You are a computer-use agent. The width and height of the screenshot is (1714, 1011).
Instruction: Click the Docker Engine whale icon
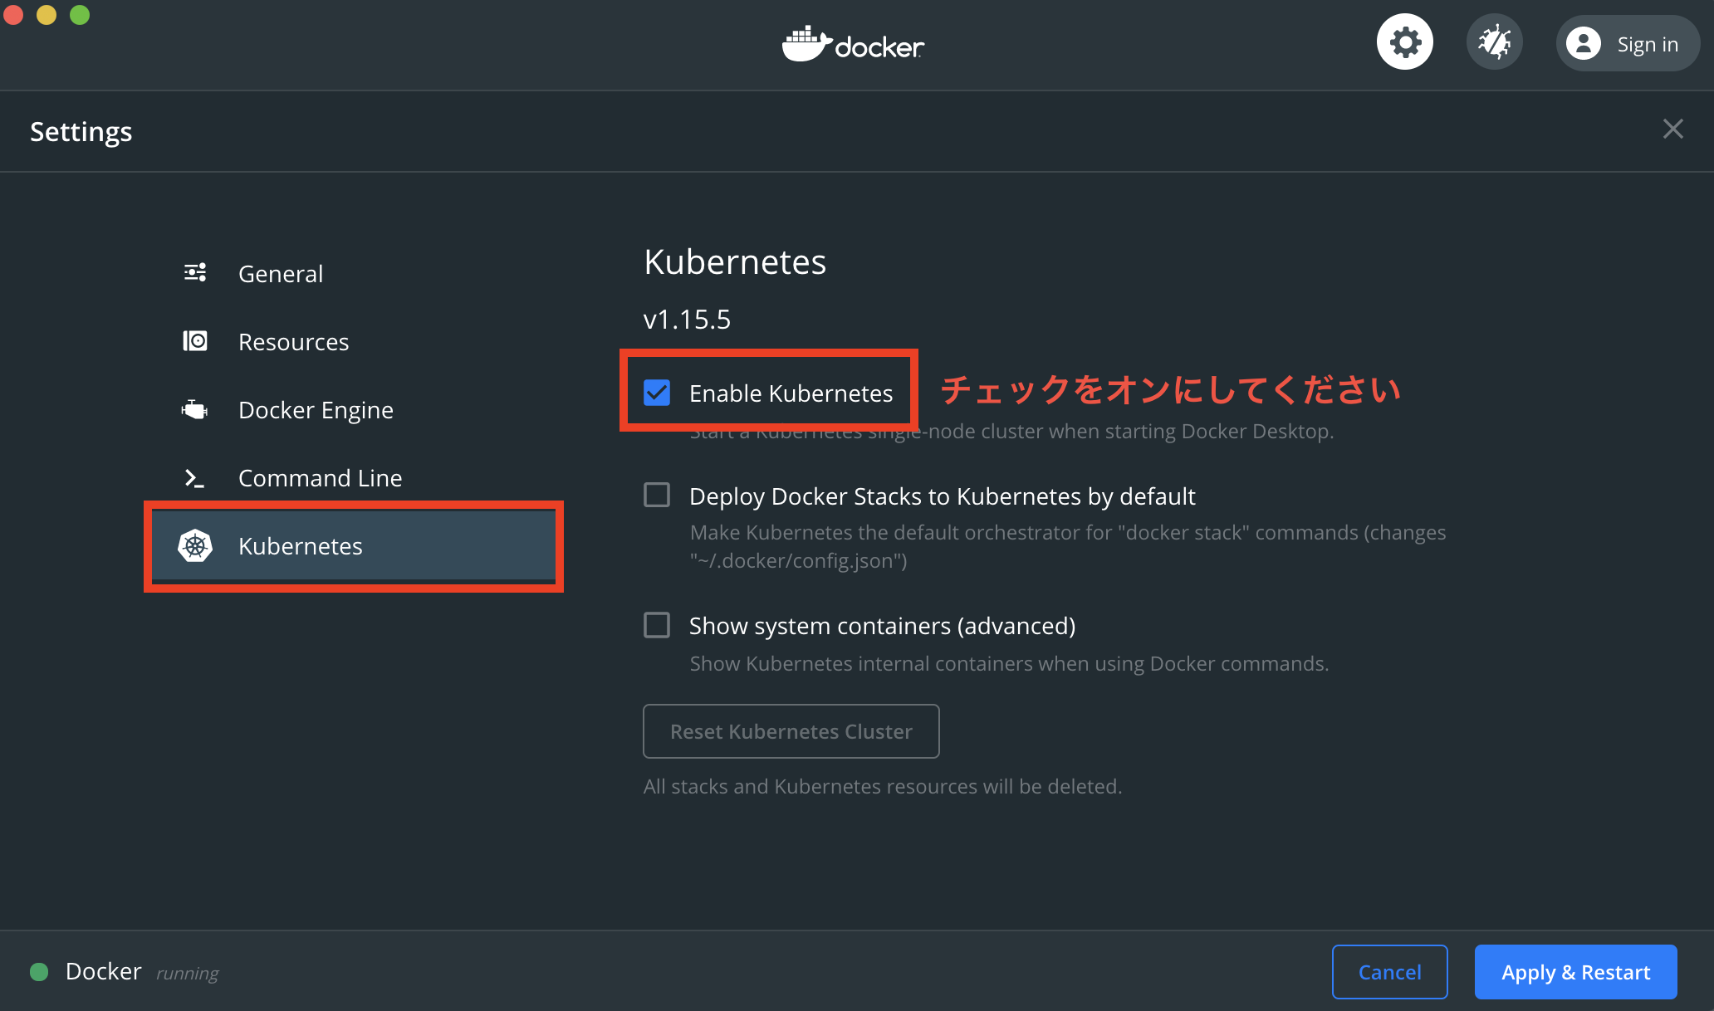coord(194,408)
